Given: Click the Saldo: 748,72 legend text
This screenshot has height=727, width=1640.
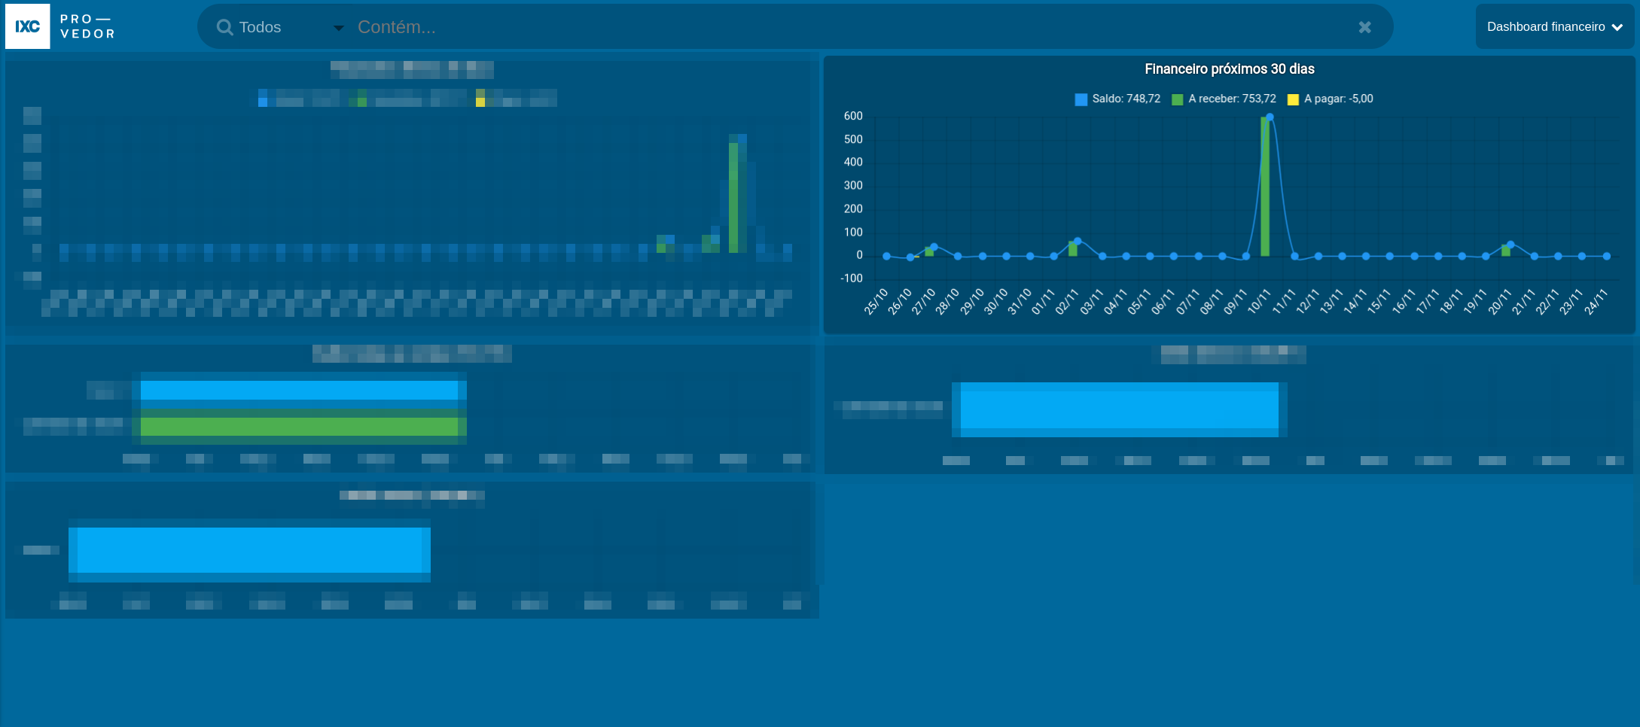Looking at the screenshot, I should click(x=1126, y=99).
